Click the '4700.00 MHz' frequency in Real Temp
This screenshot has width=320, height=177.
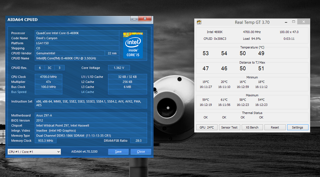pos(252,32)
